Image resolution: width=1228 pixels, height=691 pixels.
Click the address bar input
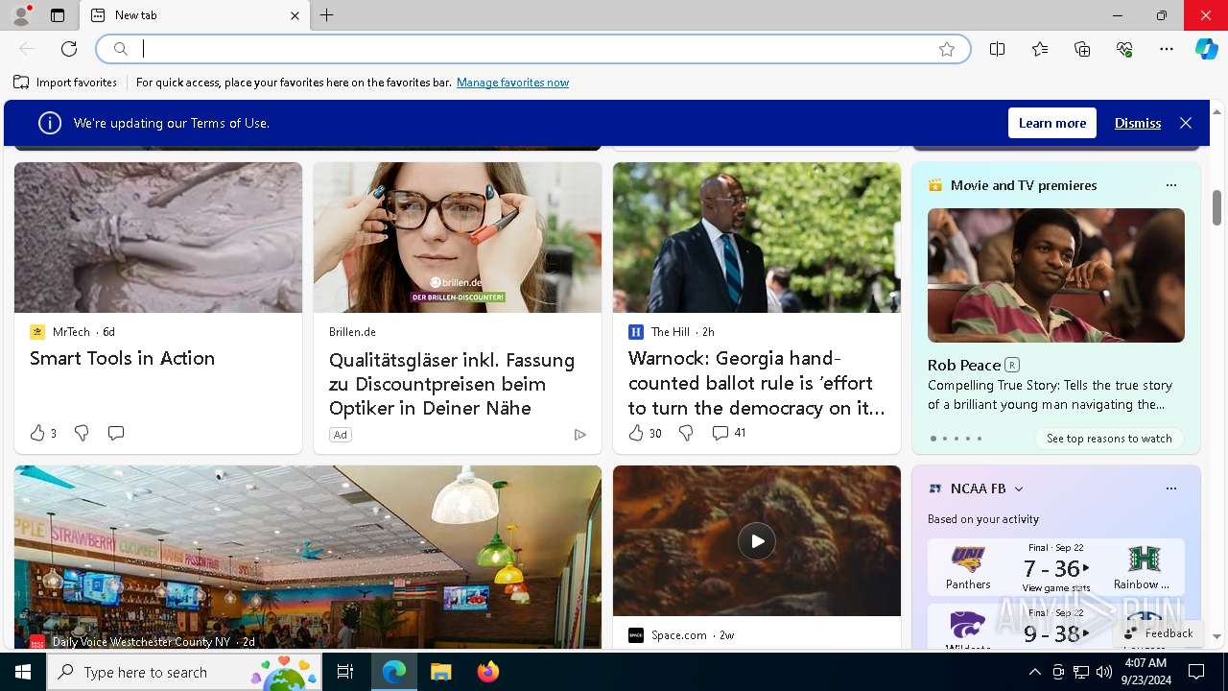pos(532,49)
